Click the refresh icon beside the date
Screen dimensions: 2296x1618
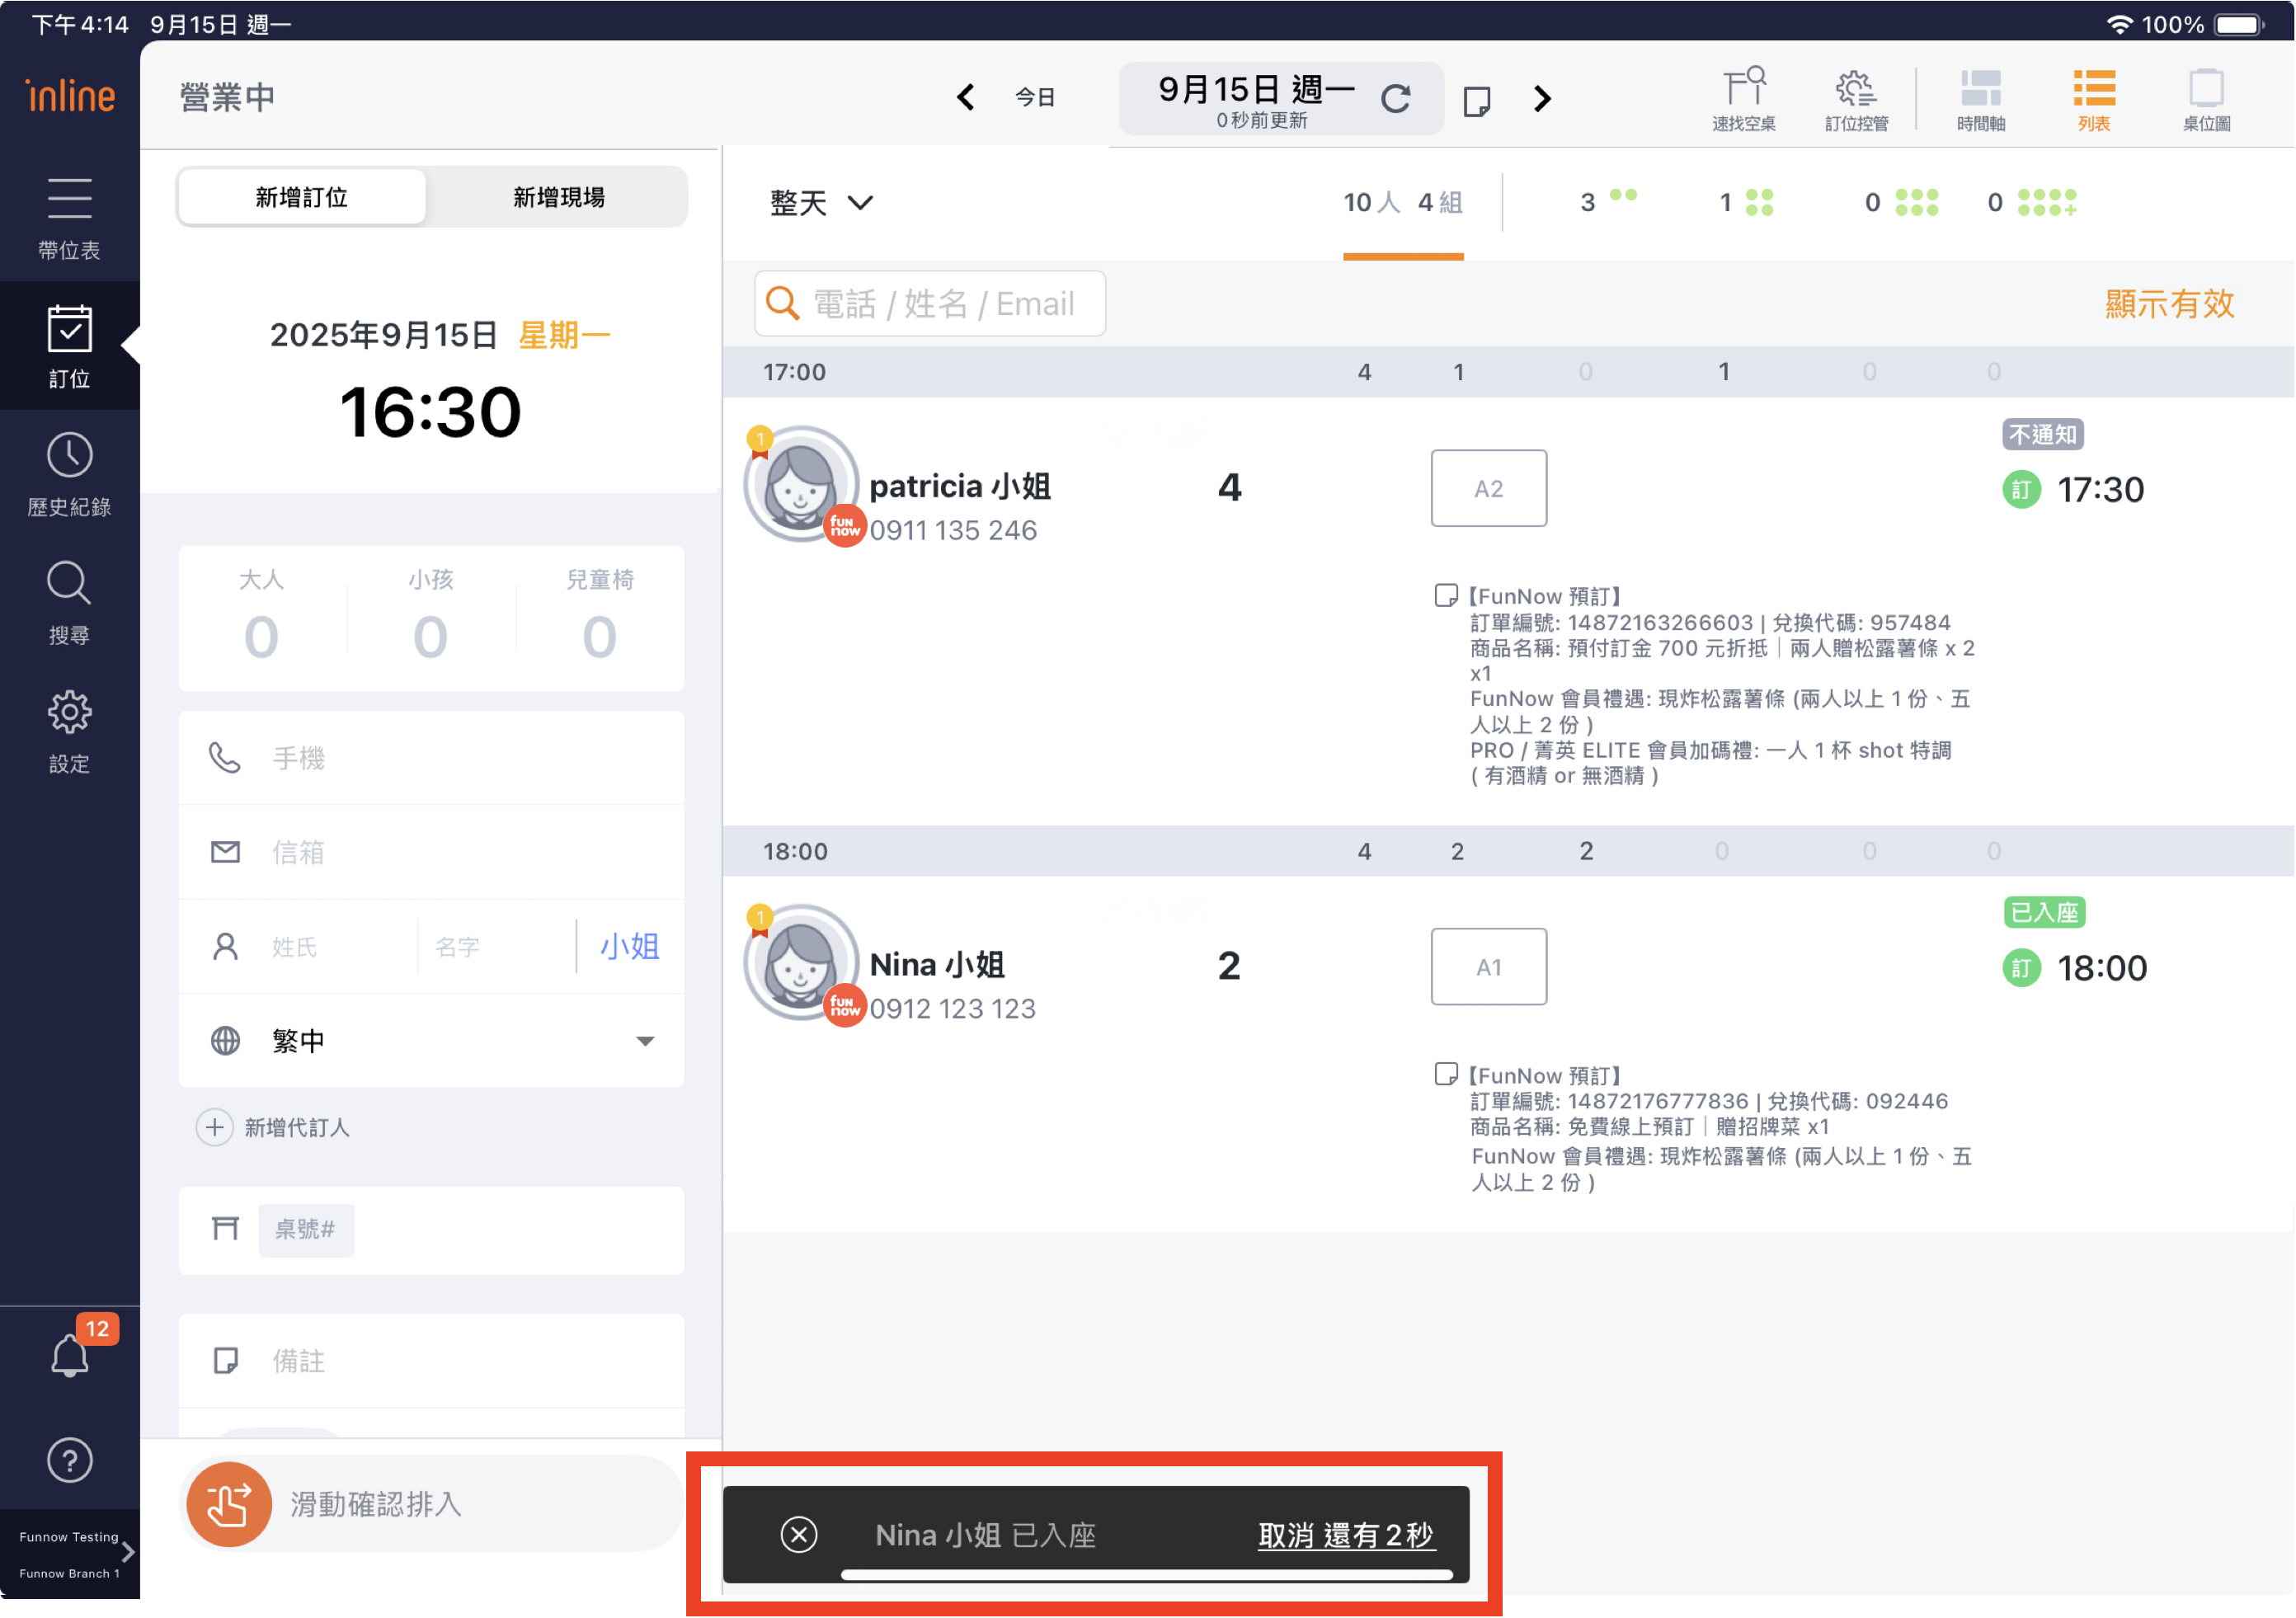pyautogui.click(x=1395, y=98)
